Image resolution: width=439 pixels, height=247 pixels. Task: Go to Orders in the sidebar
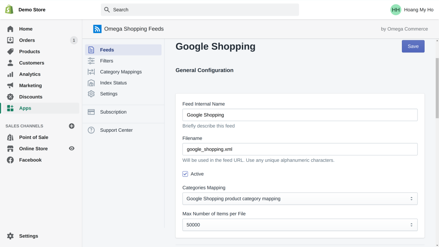27,40
